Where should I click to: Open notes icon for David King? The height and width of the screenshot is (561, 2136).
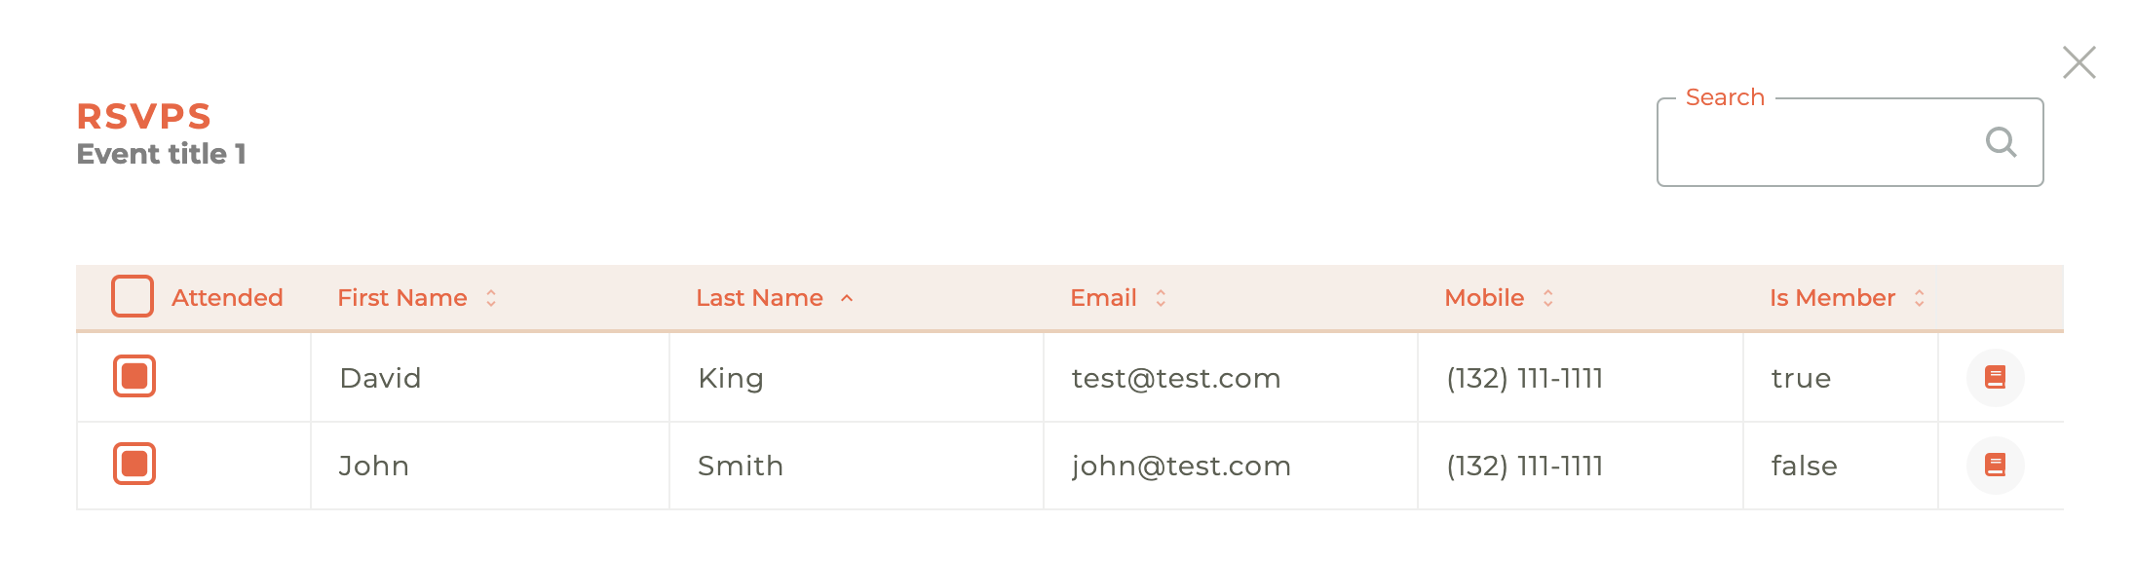[1995, 378]
